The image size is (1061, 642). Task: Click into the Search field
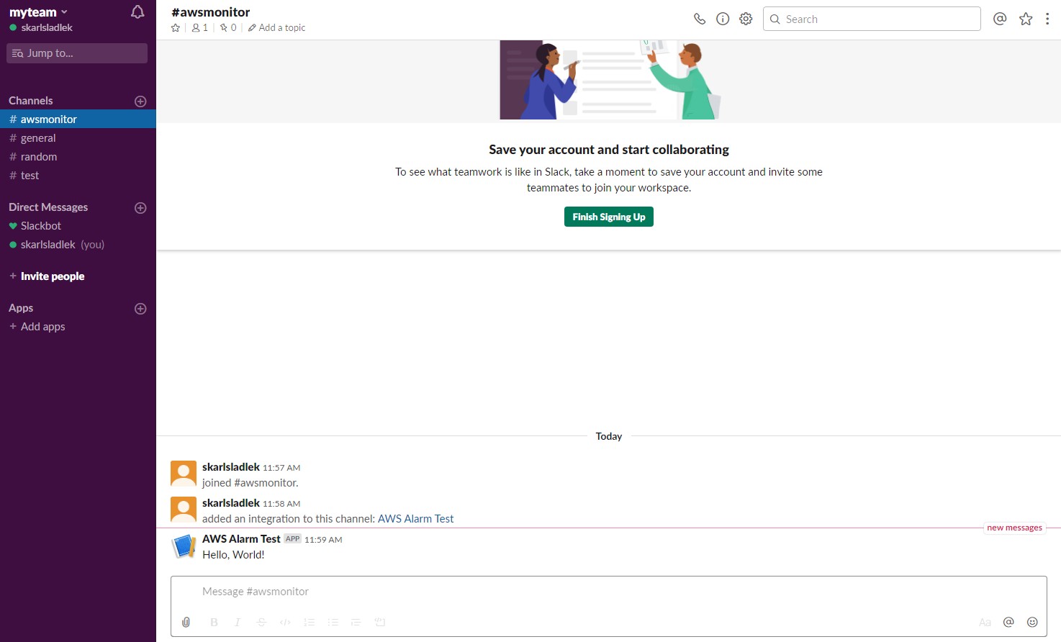click(x=872, y=19)
